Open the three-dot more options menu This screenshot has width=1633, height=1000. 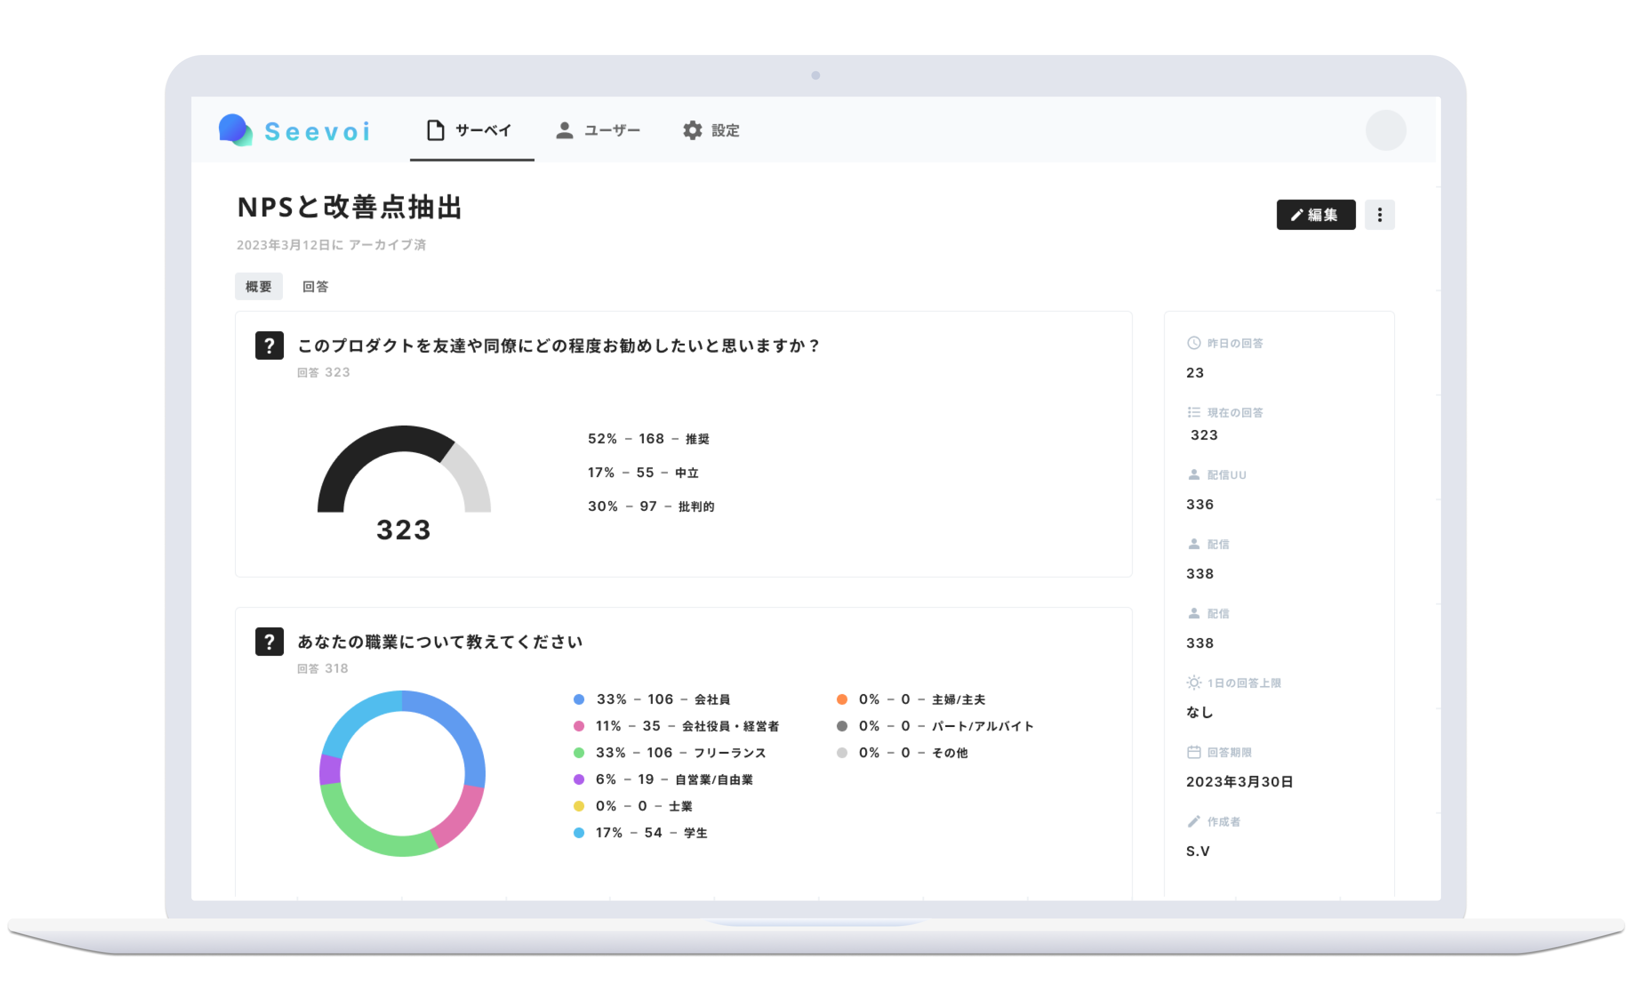click(x=1379, y=215)
